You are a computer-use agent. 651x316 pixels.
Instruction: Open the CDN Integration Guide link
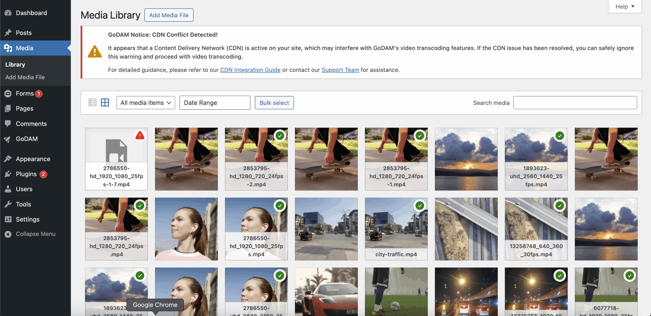(x=250, y=70)
